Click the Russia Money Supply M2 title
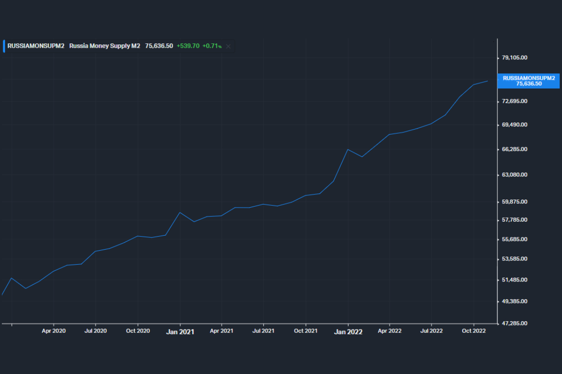The width and height of the screenshot is (562, 374). (x=104, y=46)
